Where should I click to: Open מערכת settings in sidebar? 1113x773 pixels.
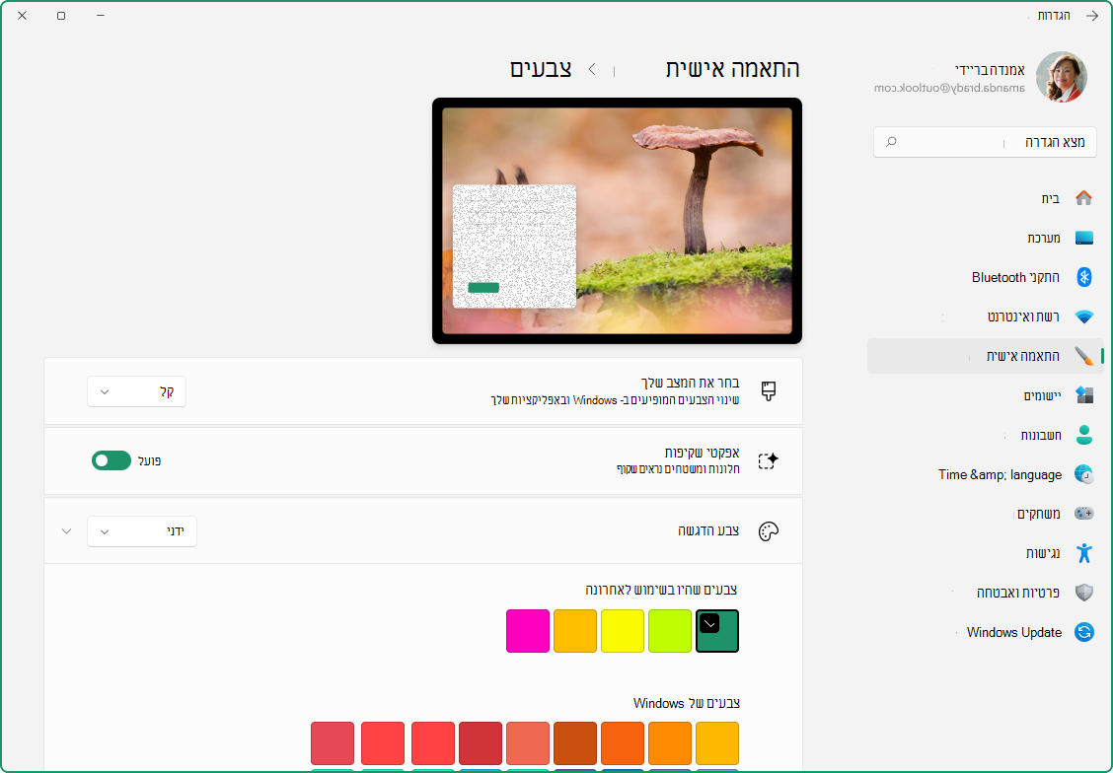986,238
